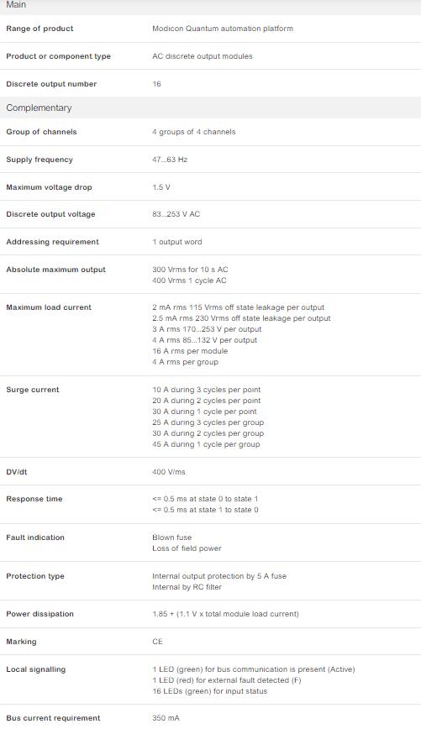Select the Addressing requirement label

click(x=53, y=242)
